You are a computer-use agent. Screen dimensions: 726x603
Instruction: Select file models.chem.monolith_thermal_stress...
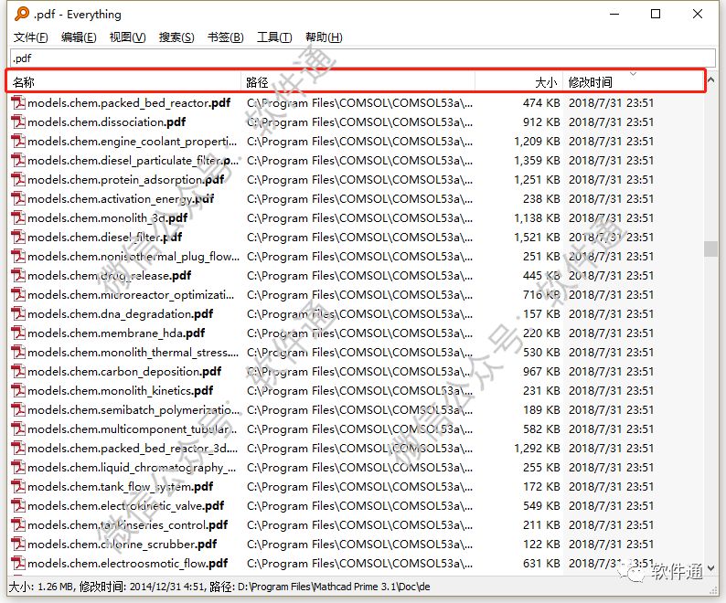coord(133,352)
